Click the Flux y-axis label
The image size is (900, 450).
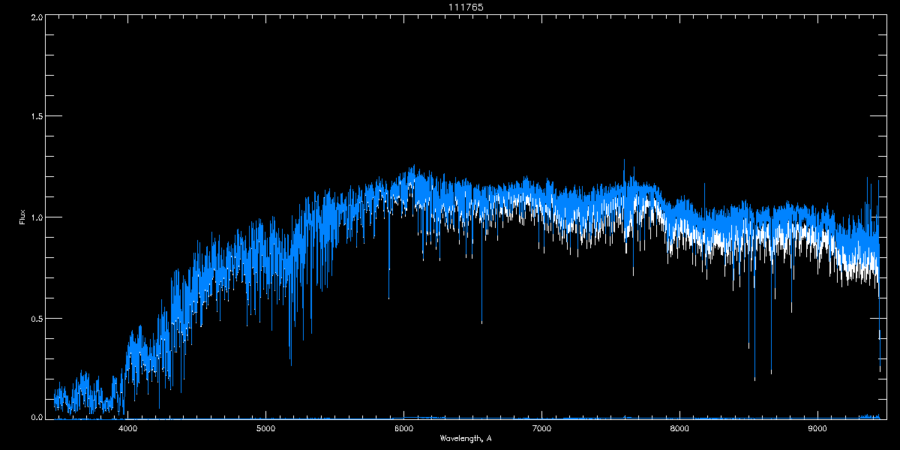(22, 217)
